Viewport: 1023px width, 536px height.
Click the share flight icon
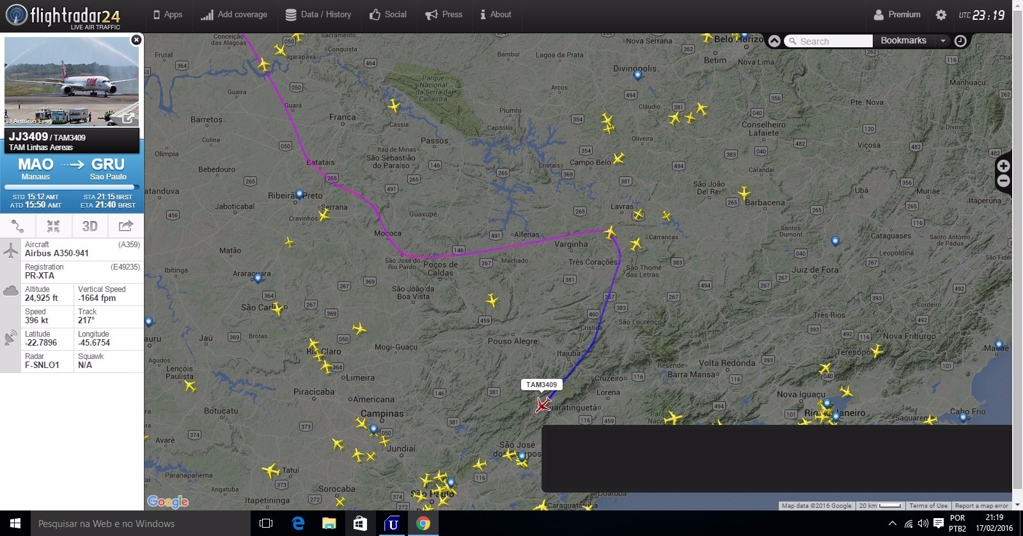coord(126,226)
